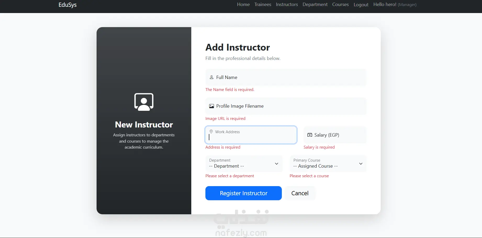482x238 pixels.
Task: Focus the Profile Image Filename field
Action: pos(286,106)
